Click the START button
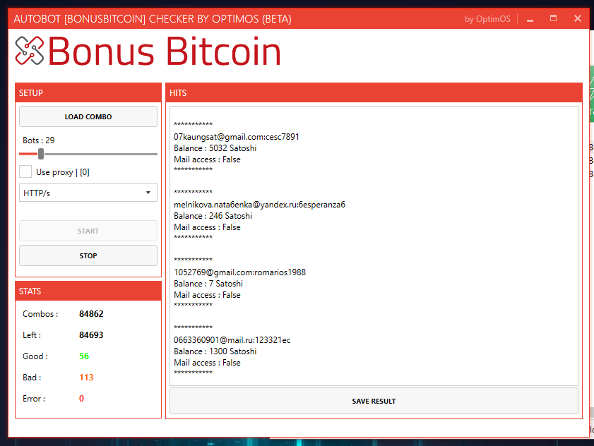 coord(88,231)
